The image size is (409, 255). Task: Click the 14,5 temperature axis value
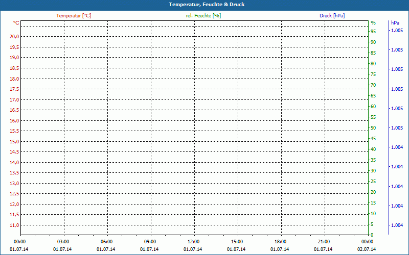[x=14, y=152]
